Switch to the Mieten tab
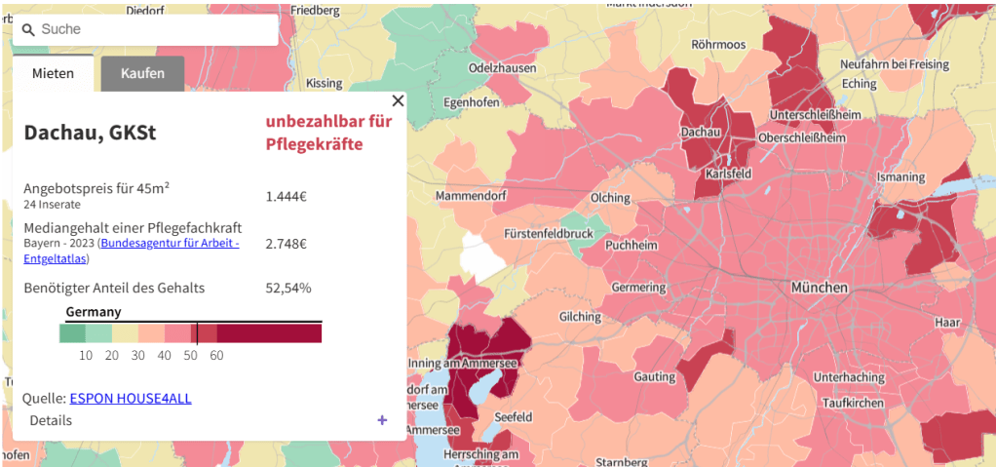 (53, 73)
